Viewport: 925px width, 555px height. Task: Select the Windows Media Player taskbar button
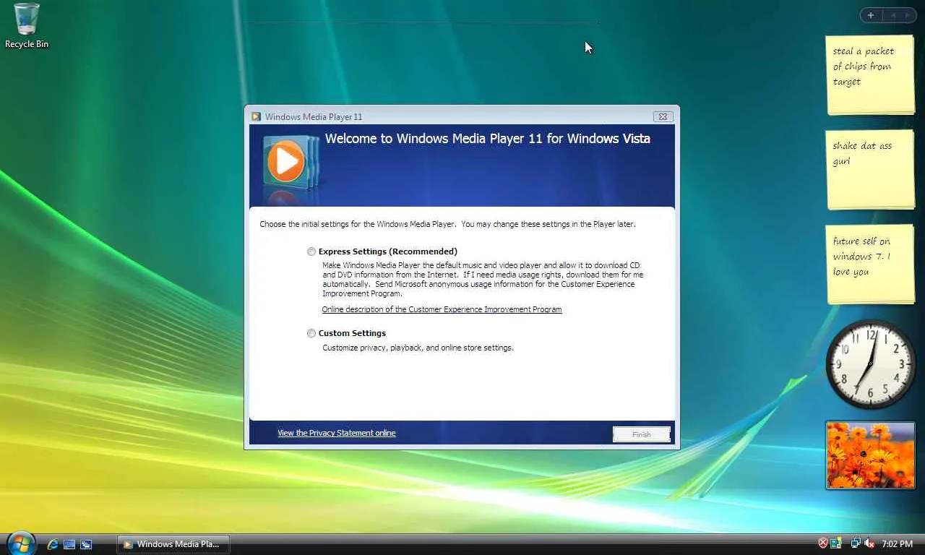tap(173, 544)
